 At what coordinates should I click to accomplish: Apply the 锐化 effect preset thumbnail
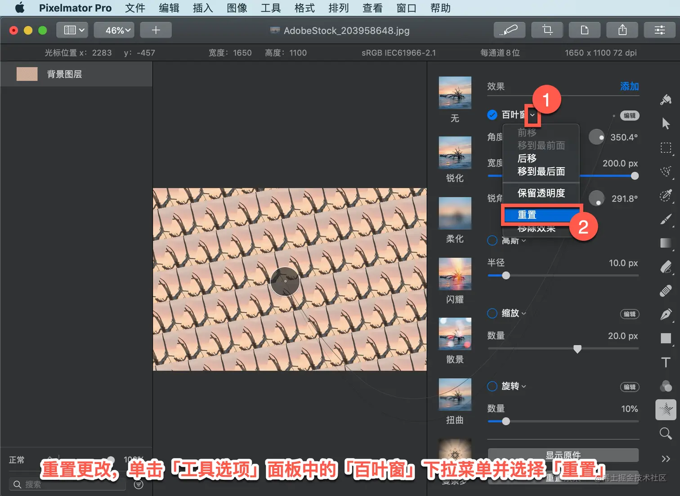coord(455,152)
